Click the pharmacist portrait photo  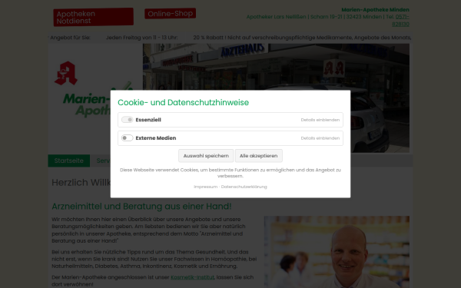tap(337, 252)
